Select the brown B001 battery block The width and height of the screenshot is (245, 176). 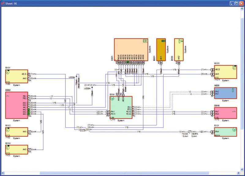(x=161, y=50)
